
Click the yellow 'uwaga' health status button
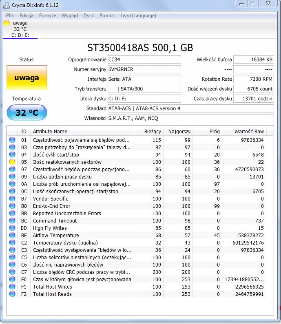27,77
